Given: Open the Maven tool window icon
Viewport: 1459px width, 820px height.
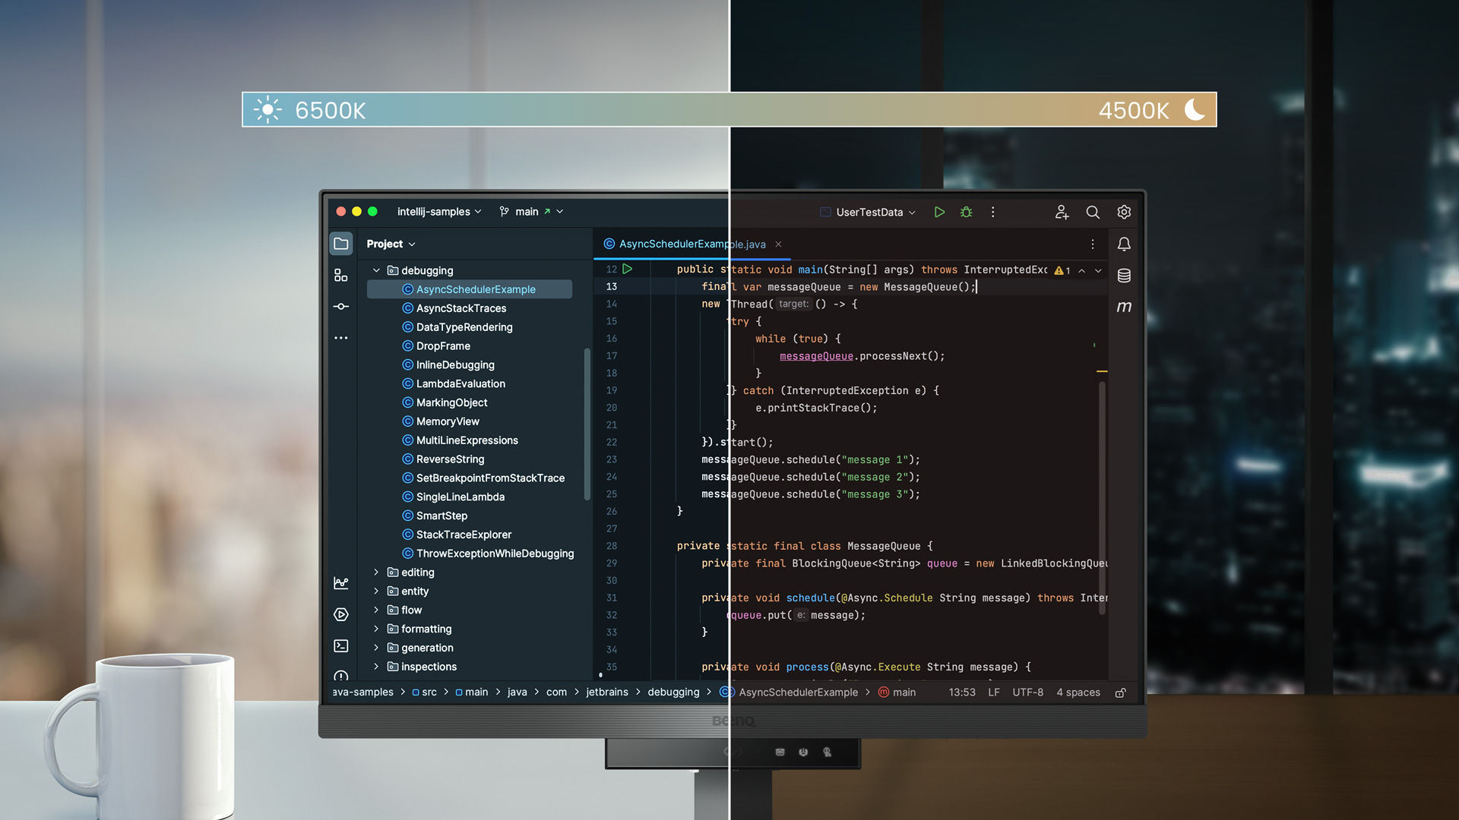Looking at the screenshot, I should 1124,307.
